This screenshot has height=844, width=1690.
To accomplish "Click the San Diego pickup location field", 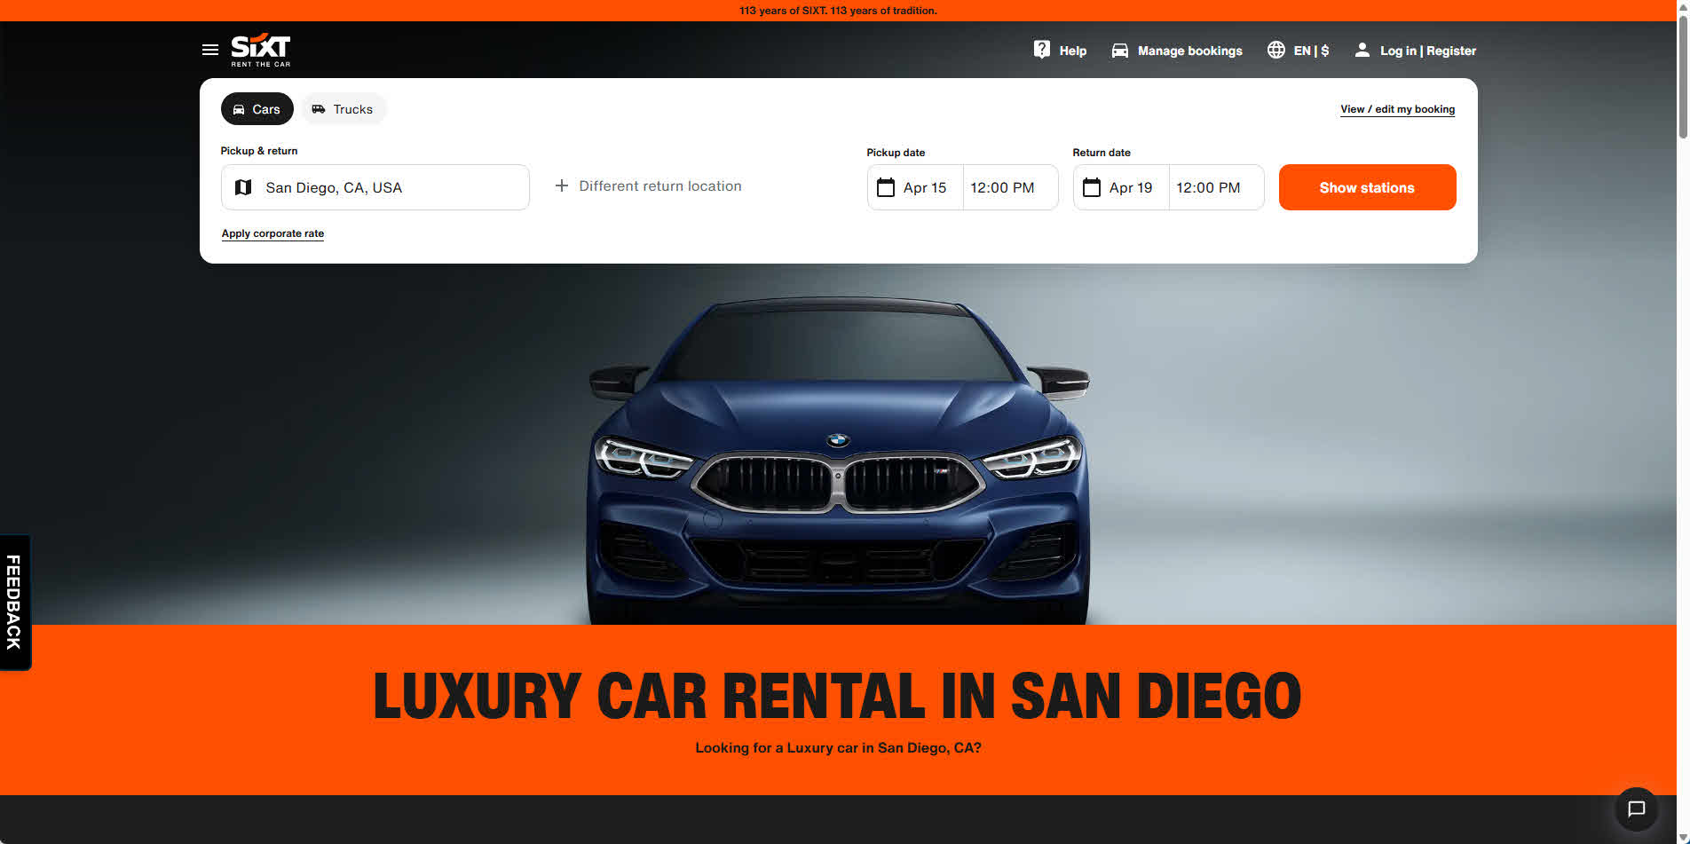I will [375, 187].
